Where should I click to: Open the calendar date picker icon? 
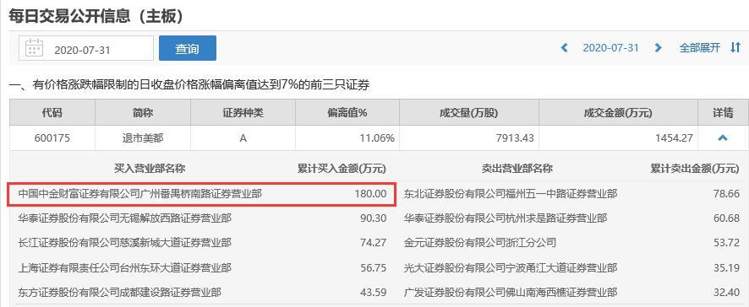34,48
